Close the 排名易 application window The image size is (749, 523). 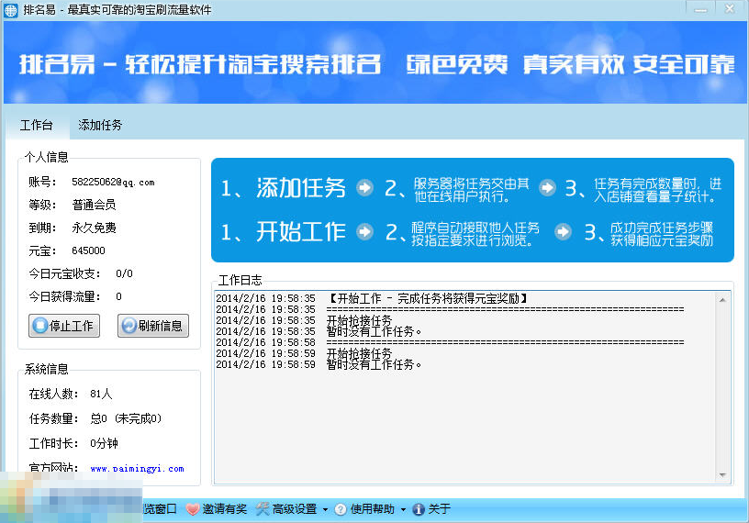click(729, 9)
